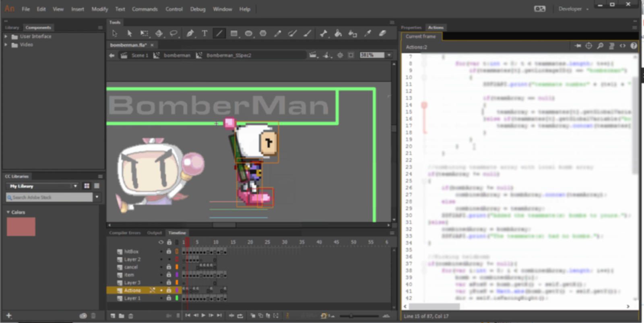Toggle lock all layers header icon
Image resolution: width=644 pixels, height=323 pixels.
169,242
